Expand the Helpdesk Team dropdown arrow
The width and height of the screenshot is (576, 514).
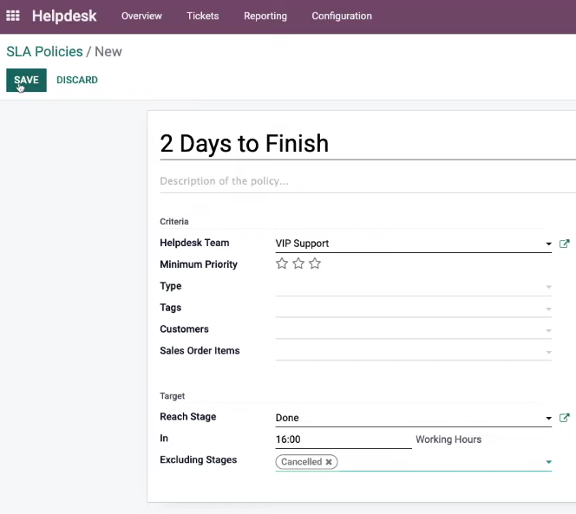click(548, 244)
